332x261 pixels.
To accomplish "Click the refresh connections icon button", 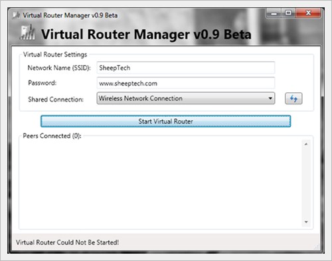I will pyautogui.click(x=293, y=98).
